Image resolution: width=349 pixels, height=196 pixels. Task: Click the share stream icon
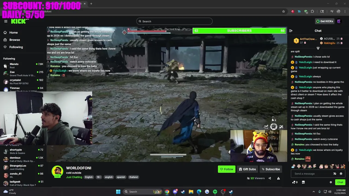[270, 178]
